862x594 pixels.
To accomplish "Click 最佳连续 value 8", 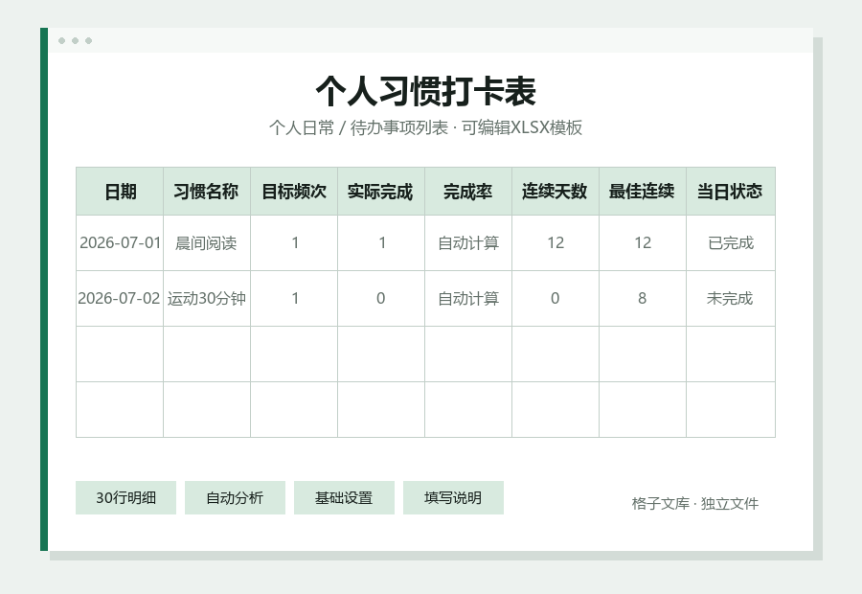I will point(643,299).
